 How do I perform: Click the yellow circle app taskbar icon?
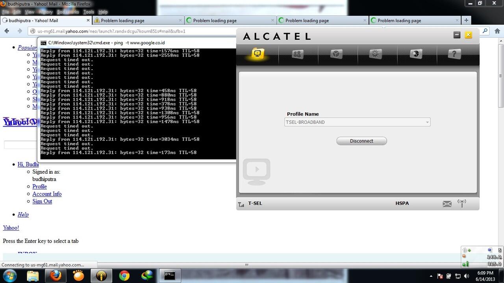[101, 275]
